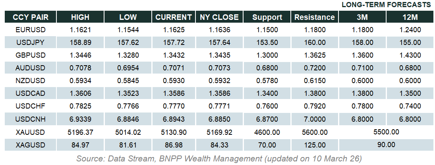
Task: Click the CCY PAIR column header
Action: [31, 17]
